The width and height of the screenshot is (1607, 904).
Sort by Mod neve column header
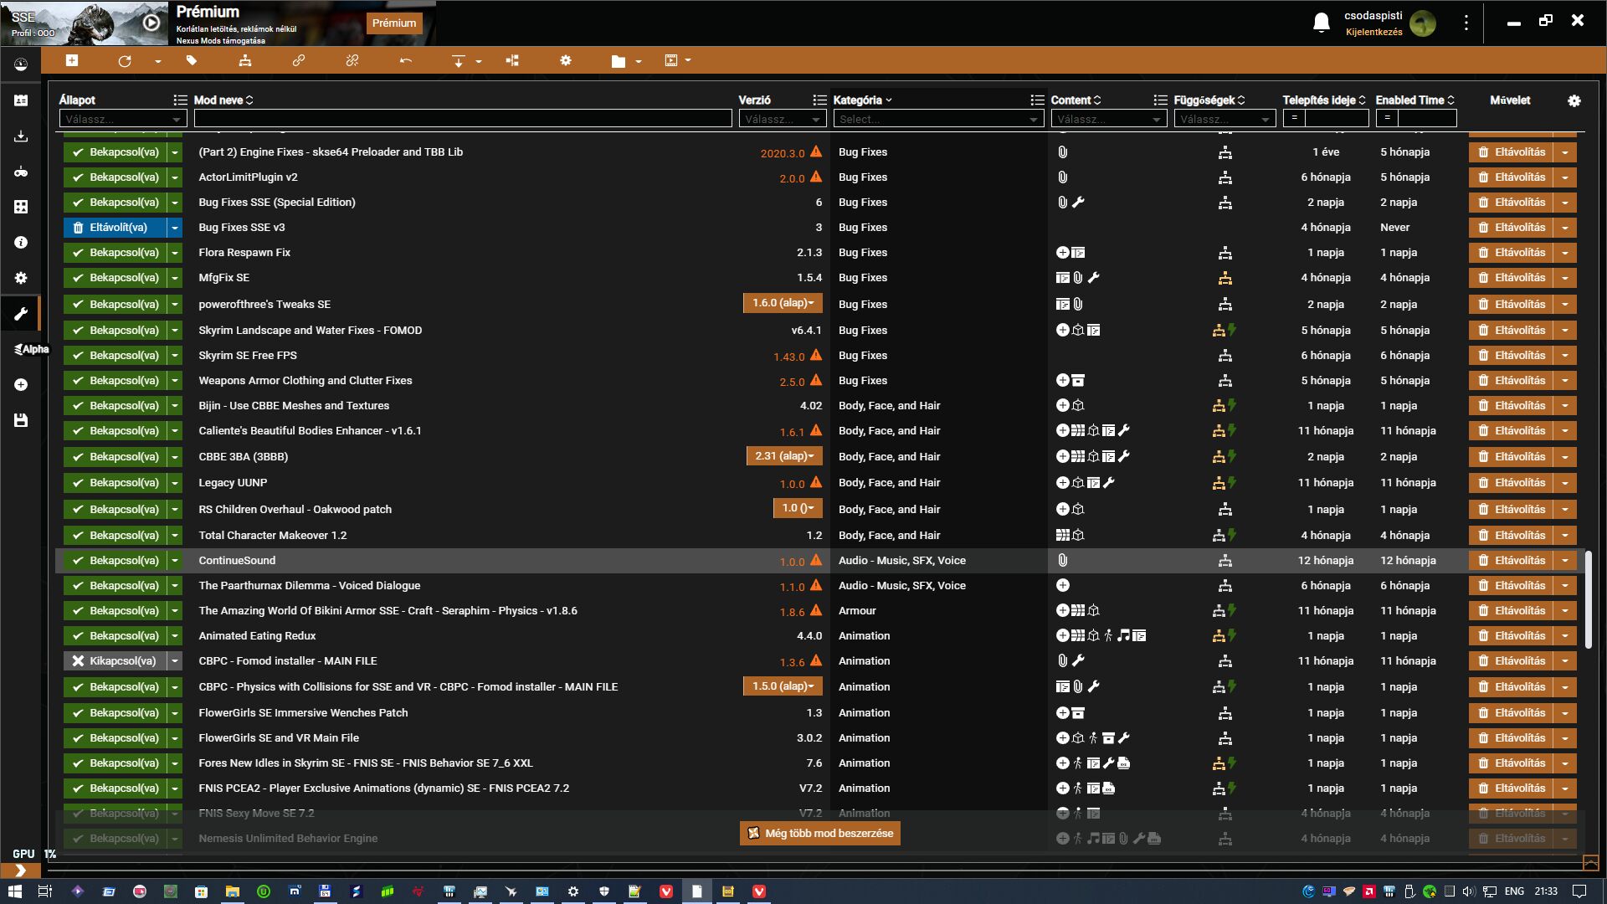[x=223, y=100]
